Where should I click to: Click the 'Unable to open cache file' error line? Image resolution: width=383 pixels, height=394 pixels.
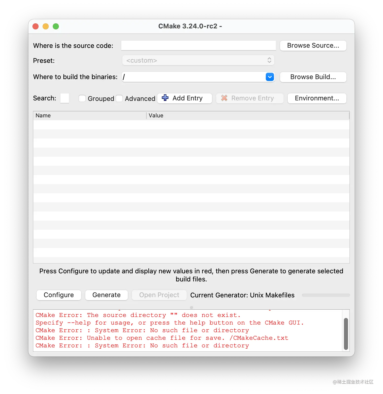coord(162,338)
